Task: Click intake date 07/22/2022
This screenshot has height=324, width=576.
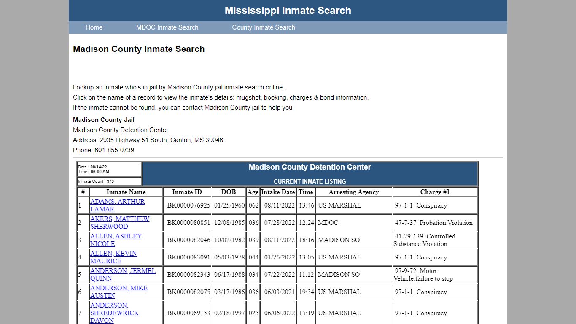Action: tap(280, 275)
